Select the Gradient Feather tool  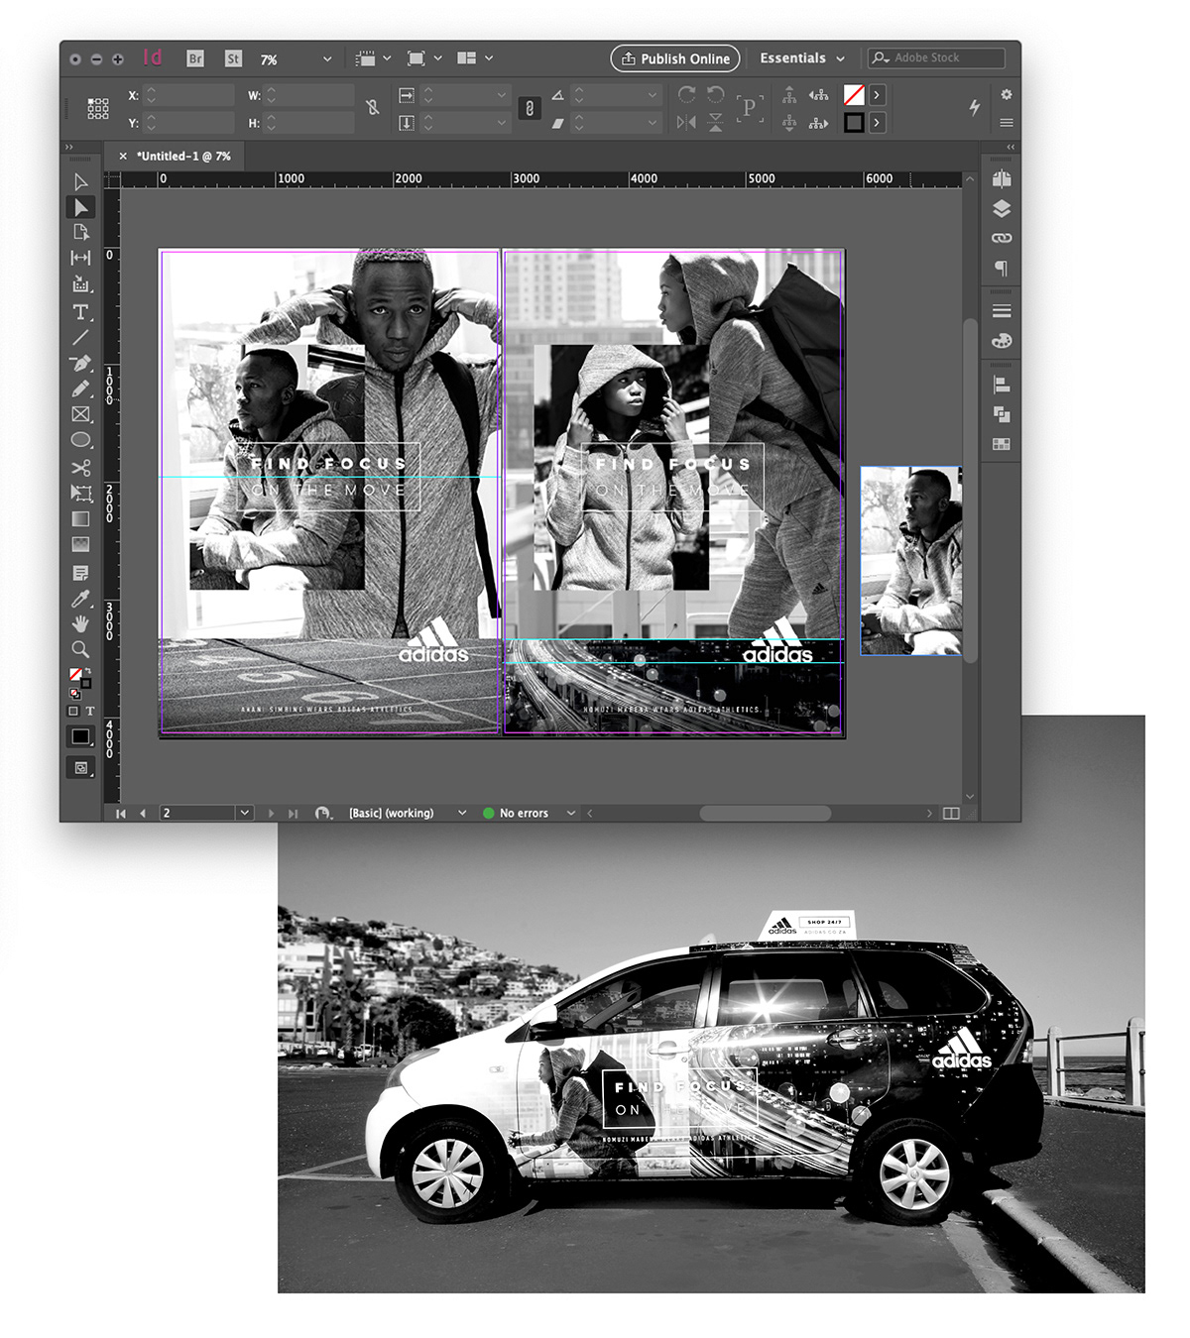pos(81,544)
